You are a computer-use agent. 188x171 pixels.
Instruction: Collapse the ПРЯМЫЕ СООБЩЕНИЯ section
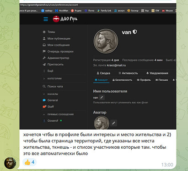[x=59, y=114]
